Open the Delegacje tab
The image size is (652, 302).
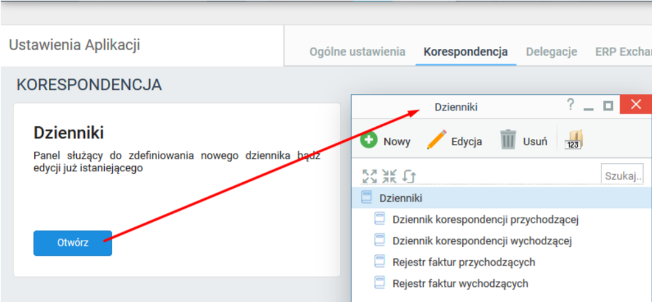pyautogui.click(x=551, y=52)
